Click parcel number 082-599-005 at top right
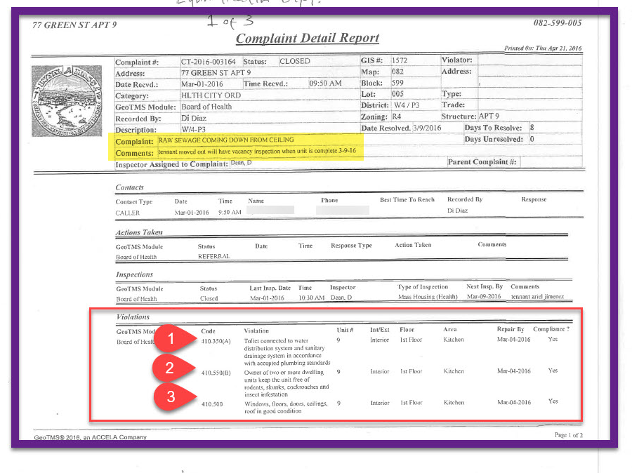 point(558,23)
